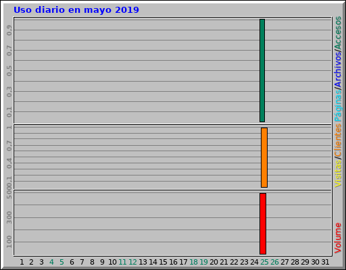This screenshot has width=346, height=270.
Task: Click green day 18 on the x-axis
Action: [193, 262]
